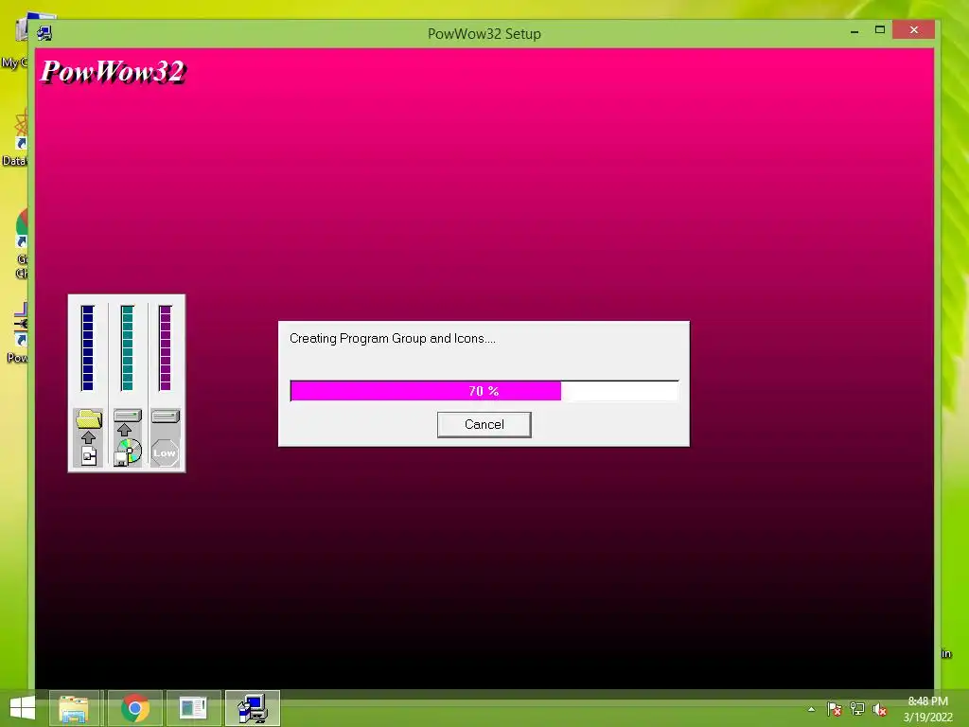Open the muted volume tray icon
969x727 pixels.
click(879, 709)
